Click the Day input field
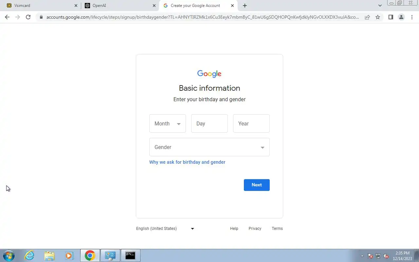The image size is (419, 262). click(x=209, y=123)
